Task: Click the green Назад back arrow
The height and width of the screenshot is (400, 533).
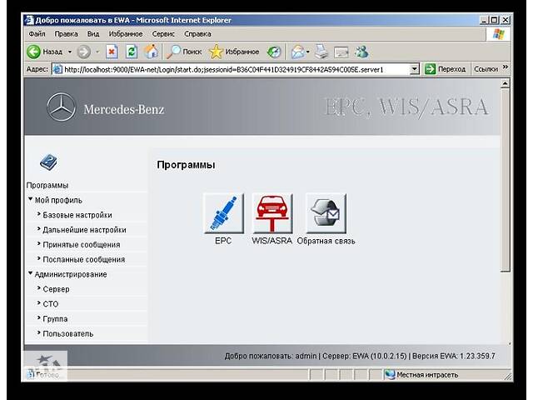Action: click(33, 52)
